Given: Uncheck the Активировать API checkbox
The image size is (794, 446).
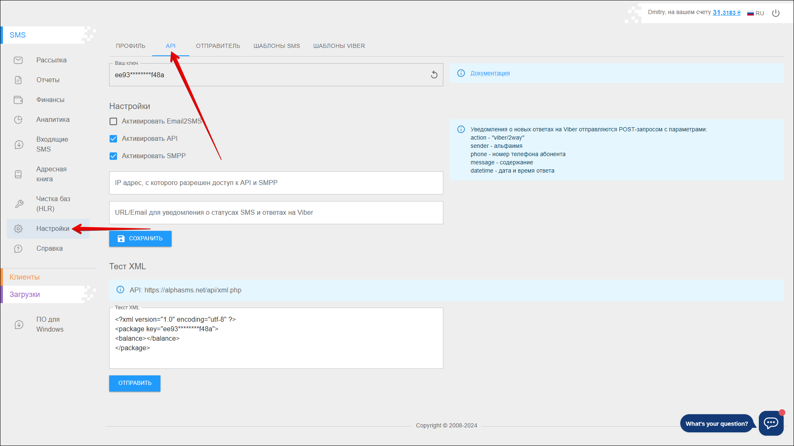Looking at the screenshot, I should (113, 139).
